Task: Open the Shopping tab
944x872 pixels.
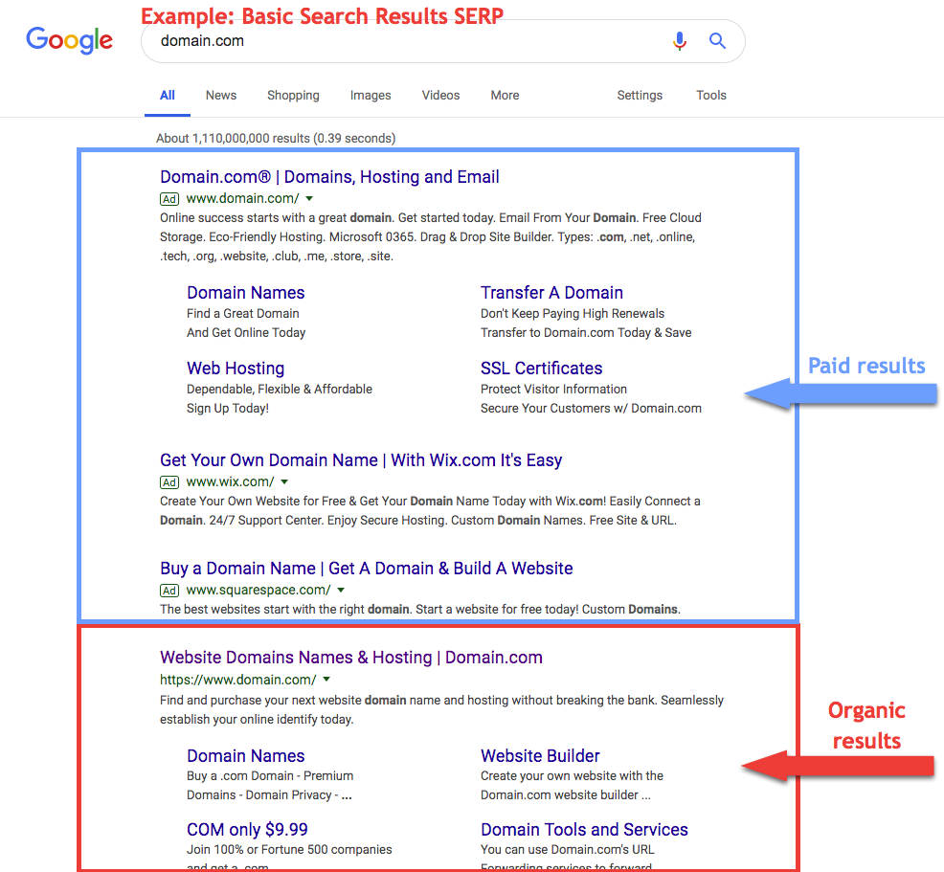Action: pyautogui.click(x=293, y=95)
